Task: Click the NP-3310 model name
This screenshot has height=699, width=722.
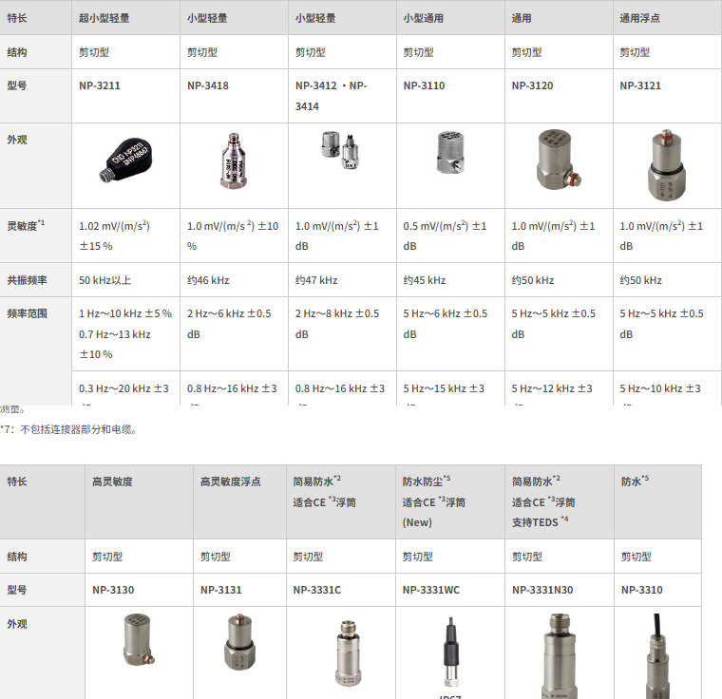Action: pyautogui.click(x=642, y=590)
